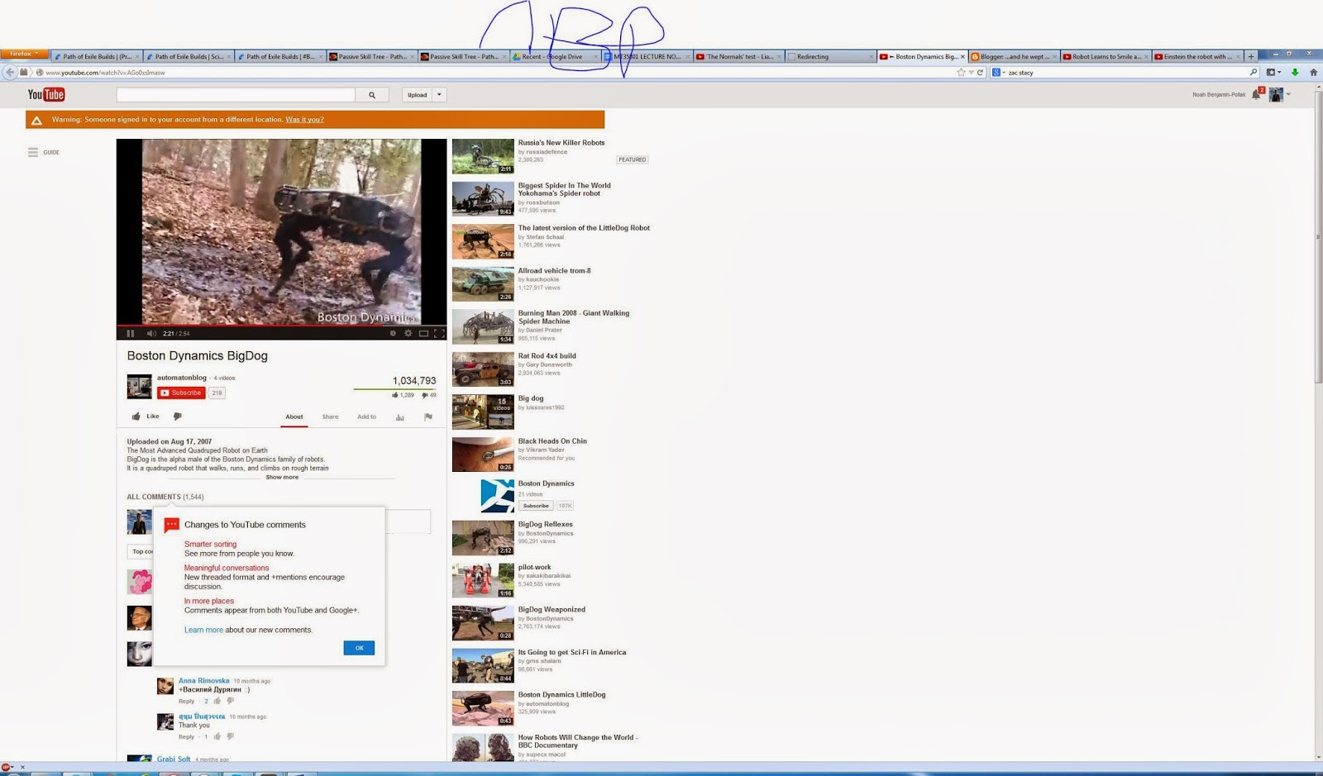Click the address bar URL field
This screenshot has width=1323, height=776.
click(x=496, y=73)
